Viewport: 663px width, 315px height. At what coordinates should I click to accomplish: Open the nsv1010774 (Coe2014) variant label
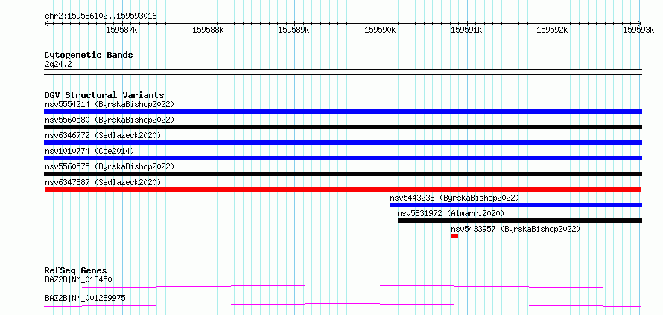pos(89,151)
